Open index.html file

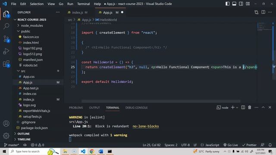pos(31,43)
